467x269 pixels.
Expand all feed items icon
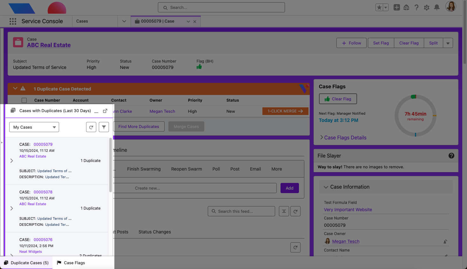point(284,211)
